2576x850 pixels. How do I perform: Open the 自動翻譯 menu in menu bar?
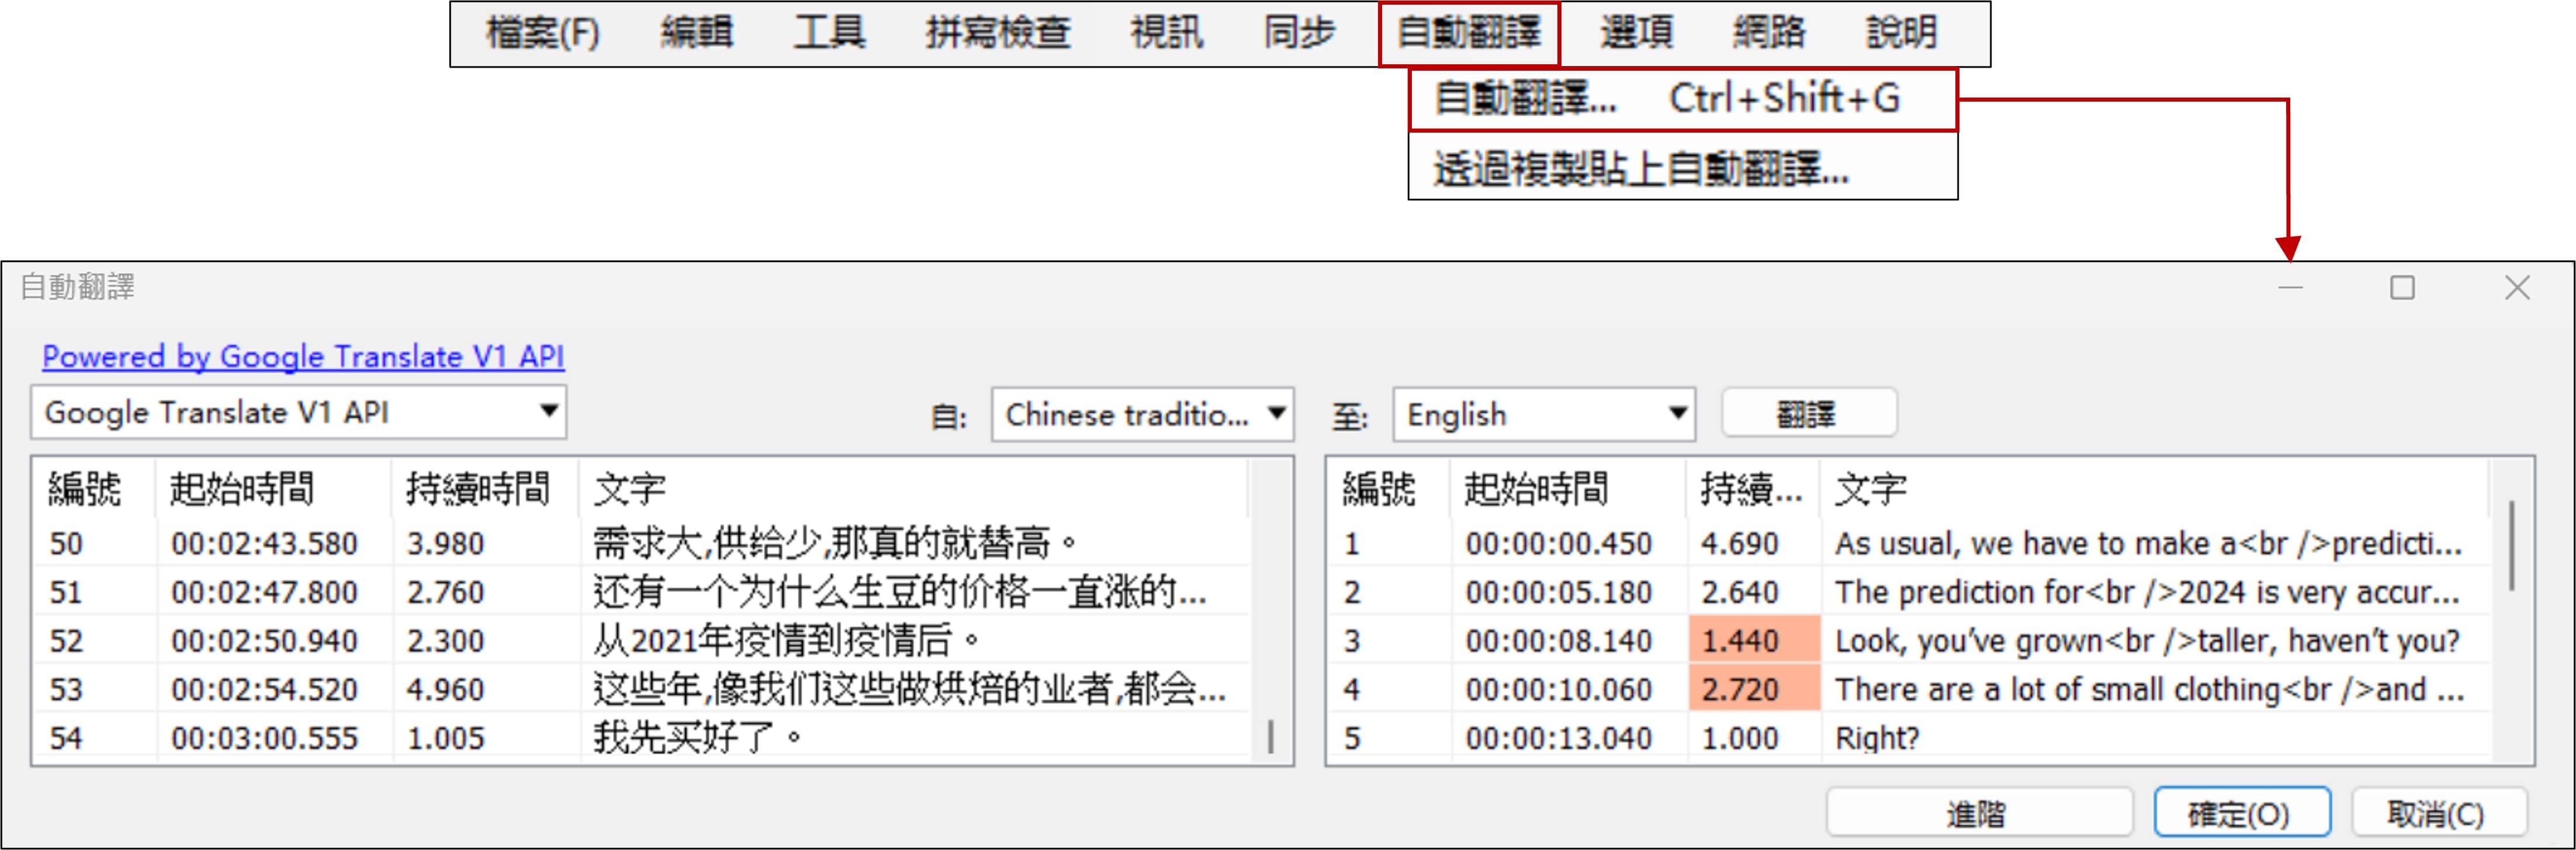(1468, 34)
